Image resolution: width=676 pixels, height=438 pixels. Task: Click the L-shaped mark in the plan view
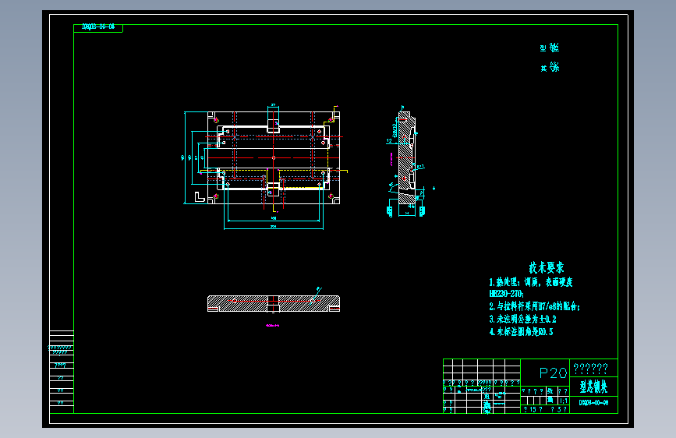pos(199,197)
